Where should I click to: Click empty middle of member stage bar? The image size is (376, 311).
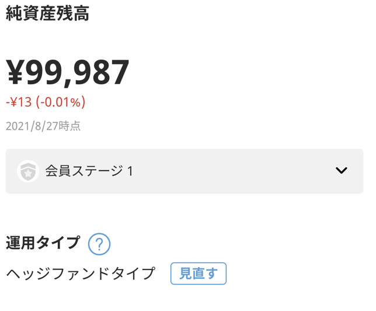(234, 171)
